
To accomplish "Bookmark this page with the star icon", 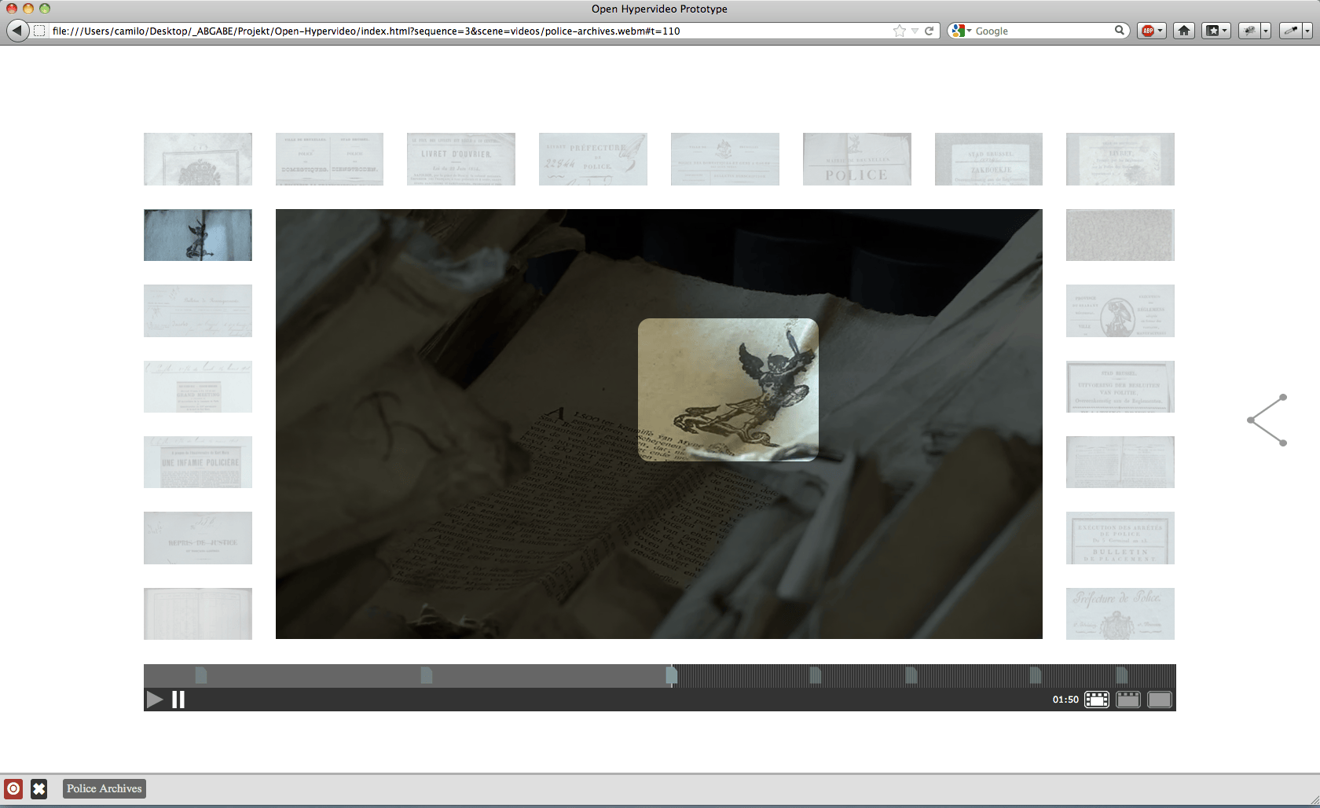I will pyautogui.click(x=899, y=31).
